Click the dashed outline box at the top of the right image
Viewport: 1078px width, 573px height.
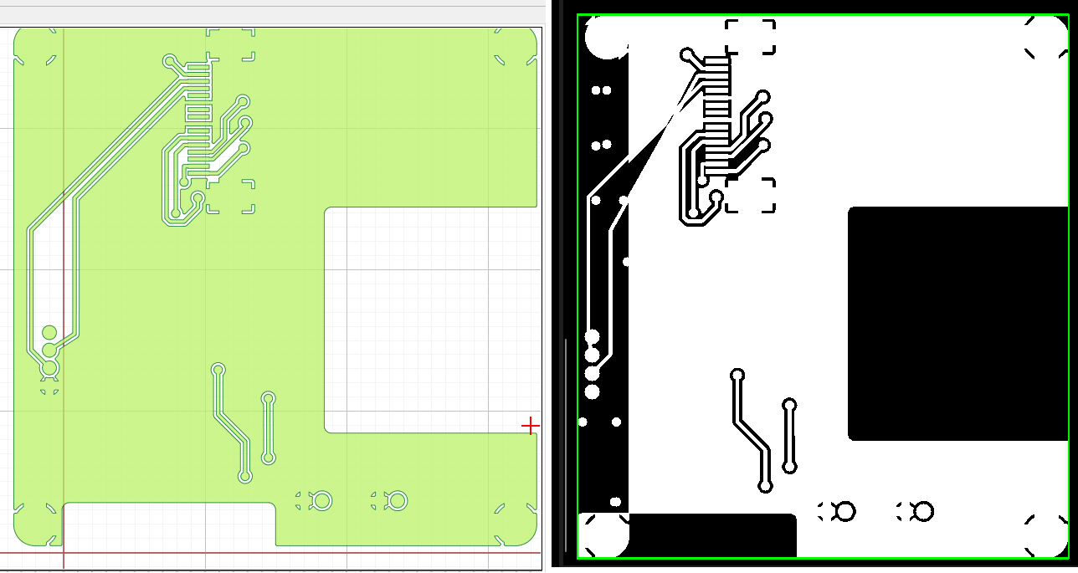pyautogui.click(x=750, y=37)
